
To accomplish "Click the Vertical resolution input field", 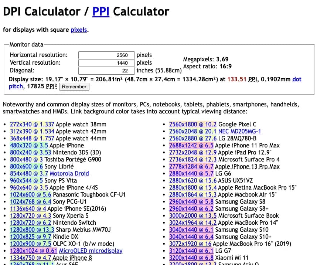I will (106, 62).
